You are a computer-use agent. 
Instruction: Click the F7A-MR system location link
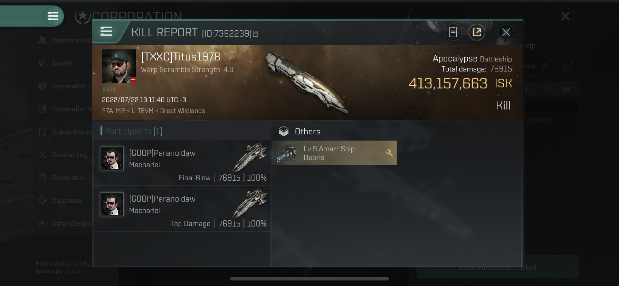tap(113, 111)
